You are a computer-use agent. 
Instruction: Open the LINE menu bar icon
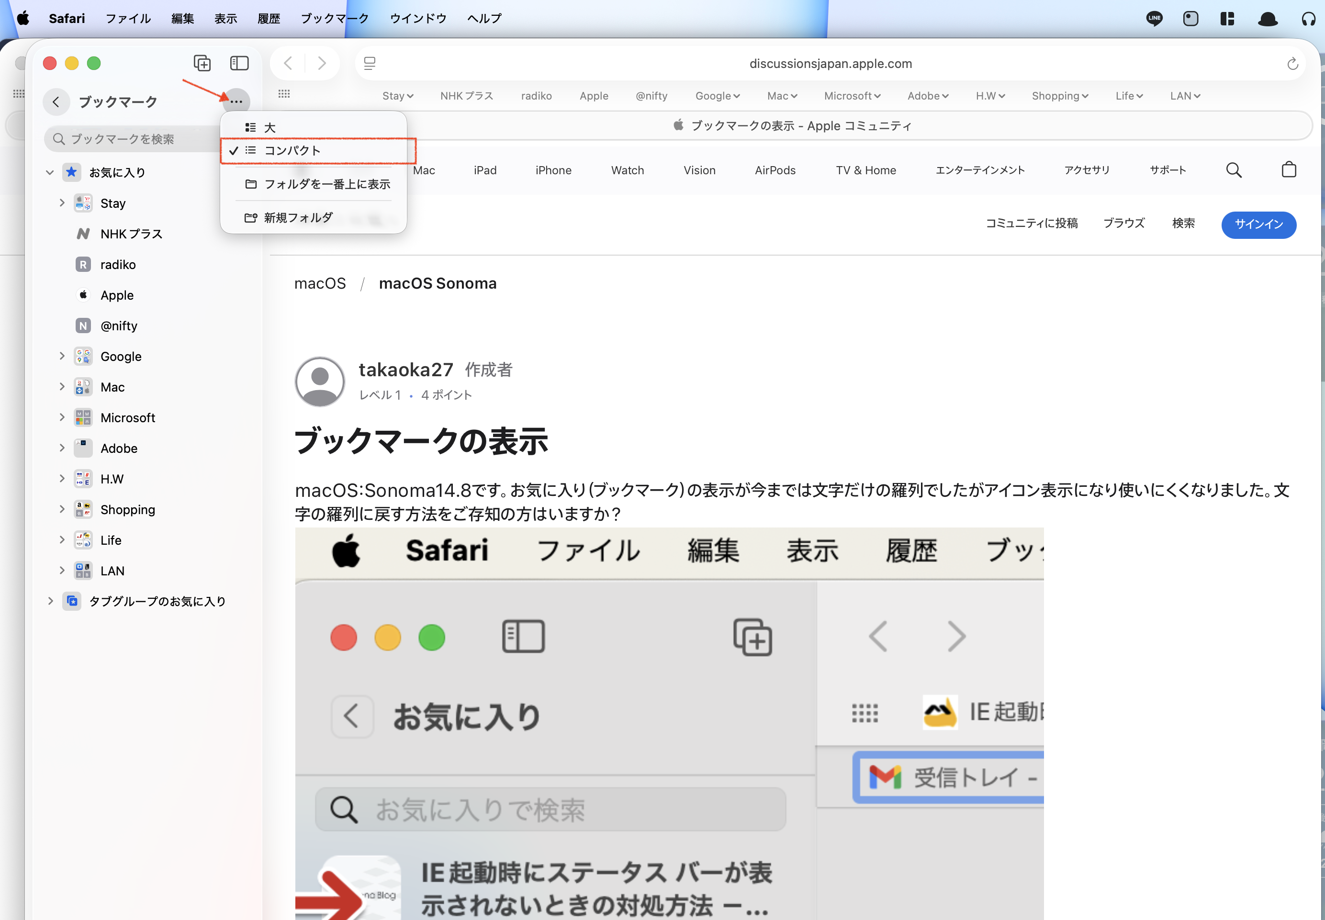[1154, 19]
